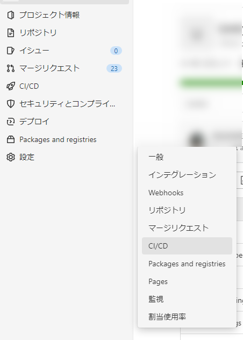Screen dimensions: 243x340
Task: Click the merge requests count badge 23
Action: click(x=114, y=68)
